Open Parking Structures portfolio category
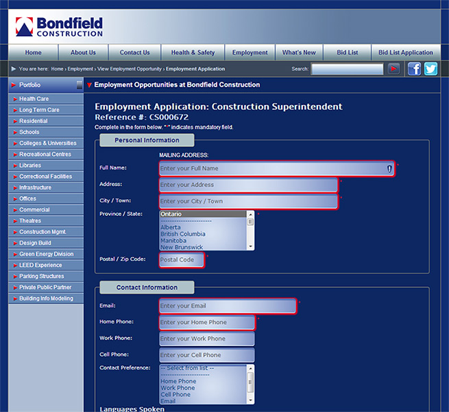This screenshot has height=412, width=449. click(46, 276)
